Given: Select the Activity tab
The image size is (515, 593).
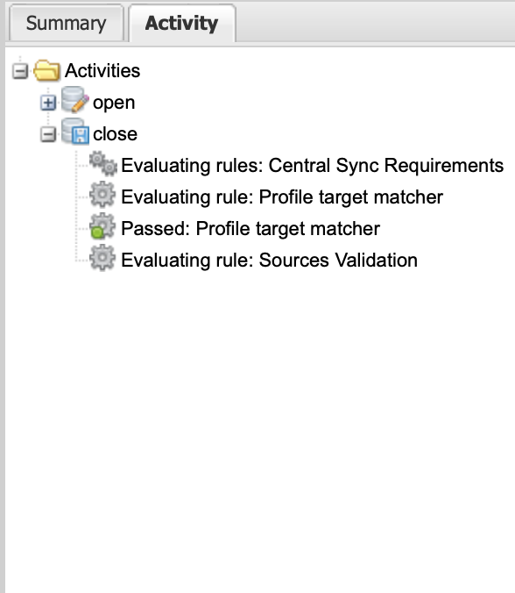Looking at the screenshot, I should (182, 23).
